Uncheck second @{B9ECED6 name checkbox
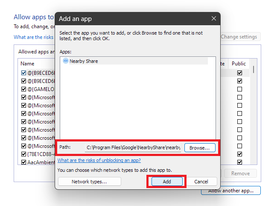280x206 pixels. [23, 81]
